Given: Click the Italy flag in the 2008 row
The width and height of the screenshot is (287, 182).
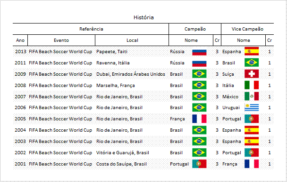Looking at the screenshot, I should (x=252, y=85).
